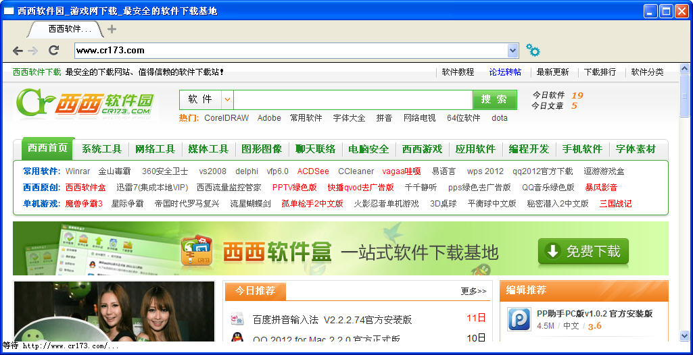This screenshot has width=693, height=355.
Task: Open a new tab with plus icon
Action: [x=112, y=29]
